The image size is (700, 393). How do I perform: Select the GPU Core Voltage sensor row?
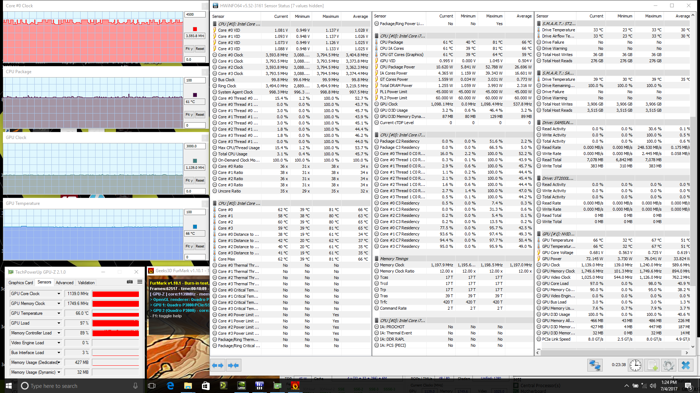pos(613,253)
